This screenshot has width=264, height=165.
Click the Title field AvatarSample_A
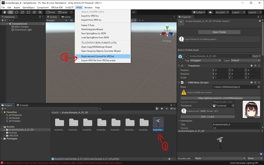point(236,125)
